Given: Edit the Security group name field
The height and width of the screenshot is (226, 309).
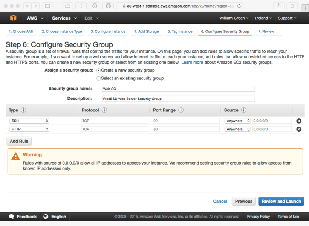Looking at the screenshot, I should (179, 89).
